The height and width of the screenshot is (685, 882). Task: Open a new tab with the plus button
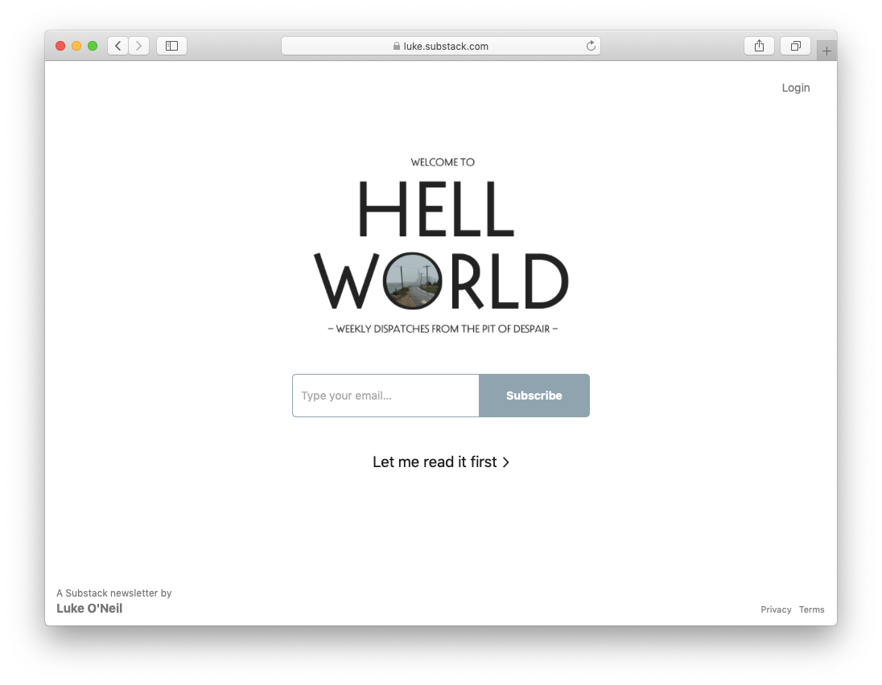(x=826, y=51)
